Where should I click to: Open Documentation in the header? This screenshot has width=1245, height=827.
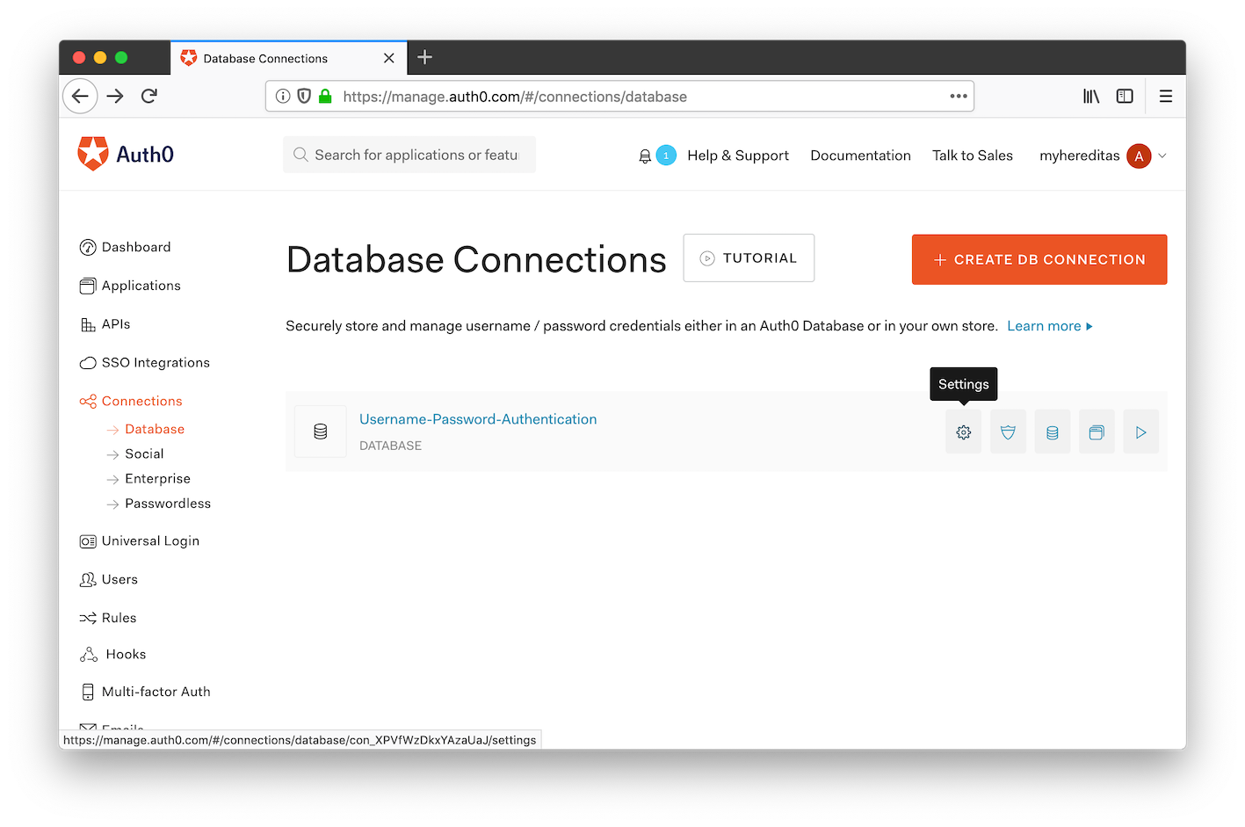[x=860, y=156]
